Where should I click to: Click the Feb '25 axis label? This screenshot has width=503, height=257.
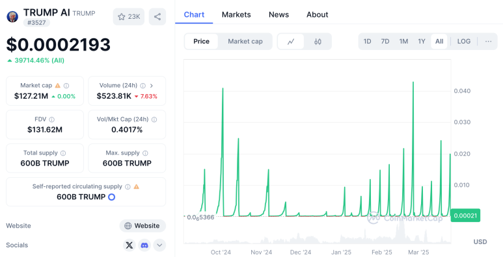tap(382, 252)
